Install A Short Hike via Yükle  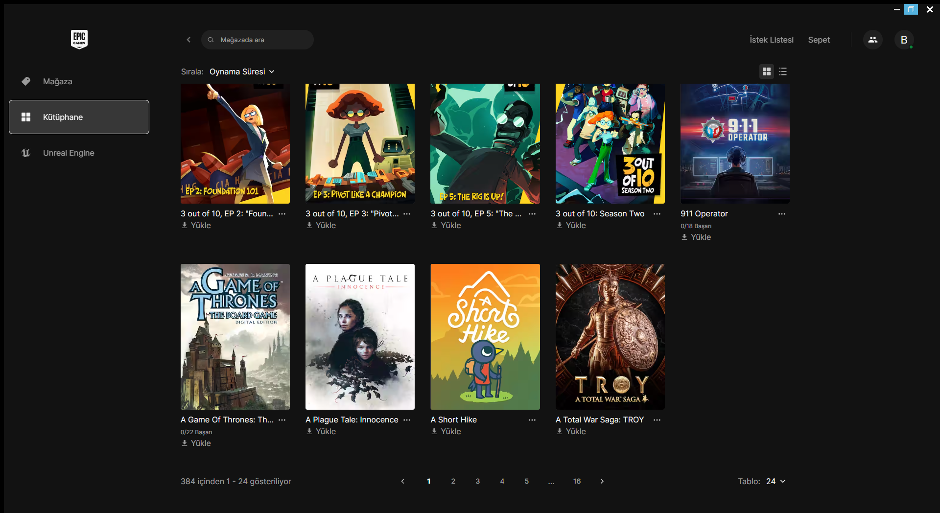[x=446, y=431]
